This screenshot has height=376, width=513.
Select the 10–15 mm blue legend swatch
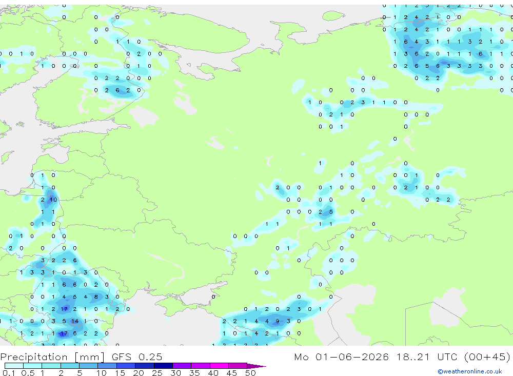(x=107, y=366)
